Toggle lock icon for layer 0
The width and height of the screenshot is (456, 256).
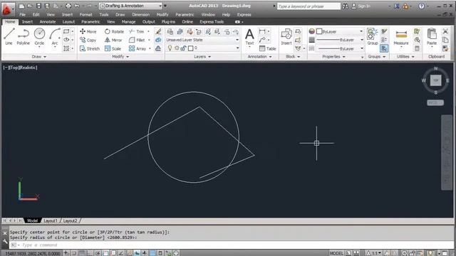[x=183, y=48]
